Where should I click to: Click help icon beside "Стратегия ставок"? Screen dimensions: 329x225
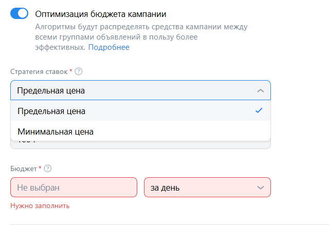click(x=79, y=71)
